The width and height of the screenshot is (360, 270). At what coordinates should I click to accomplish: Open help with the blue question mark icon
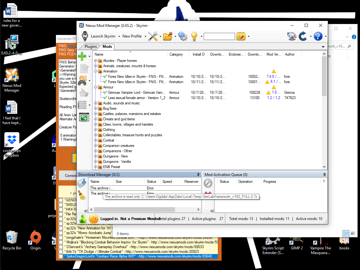pyautogui.click(x=318, y=36)
